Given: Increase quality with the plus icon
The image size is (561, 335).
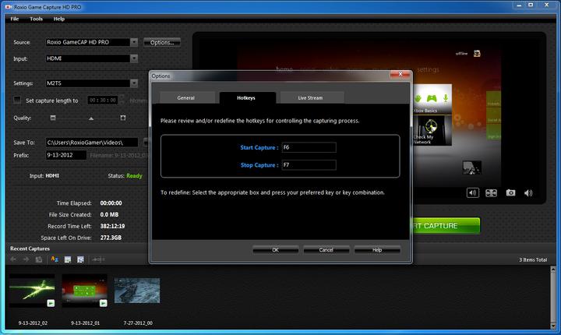Looking at the screenshot, I should [x=123, y=118].
